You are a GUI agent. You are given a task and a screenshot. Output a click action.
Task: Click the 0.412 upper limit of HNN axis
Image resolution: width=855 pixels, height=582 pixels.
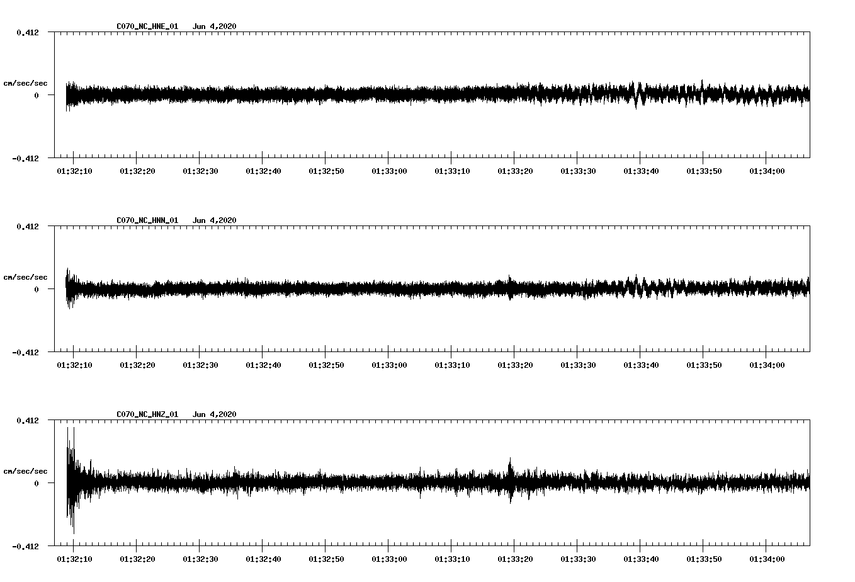click(28, 227)
